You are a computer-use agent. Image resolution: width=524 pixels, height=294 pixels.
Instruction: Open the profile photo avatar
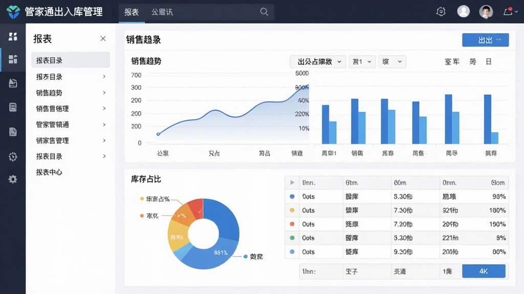486,12
